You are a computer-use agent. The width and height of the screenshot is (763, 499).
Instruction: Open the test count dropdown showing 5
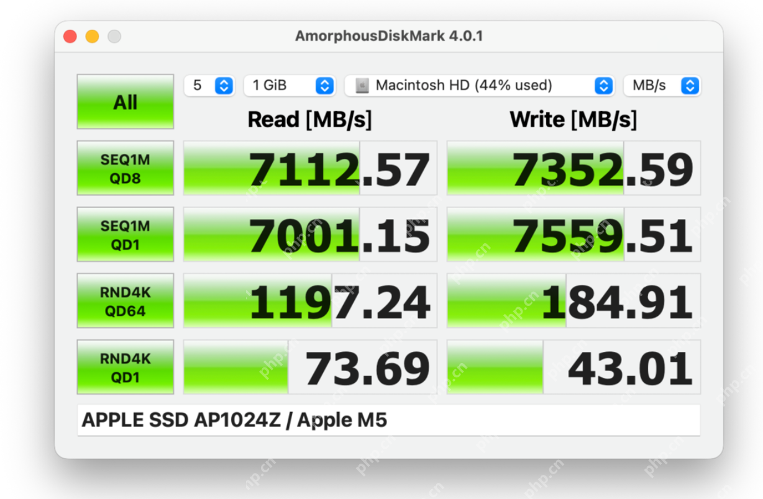pos(209,86)
